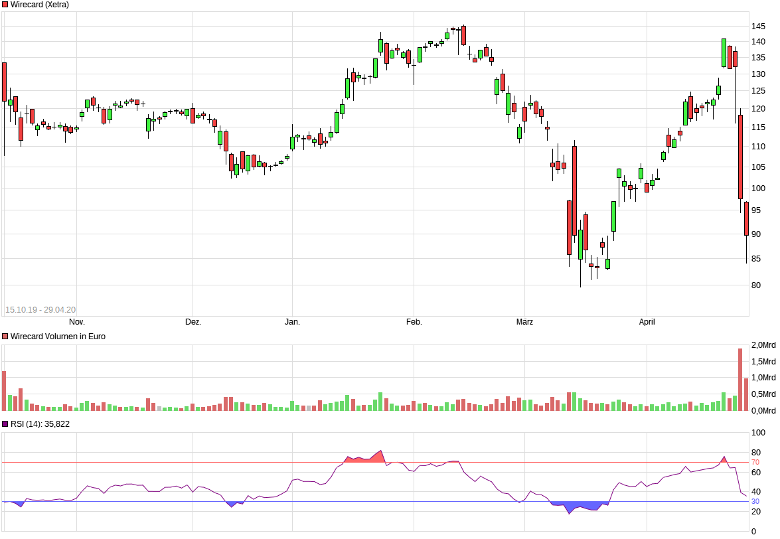Click the red 70 RSI threshold label
Image resolution: width=780 pixels, height=539 pixels.
pos(755,463)
